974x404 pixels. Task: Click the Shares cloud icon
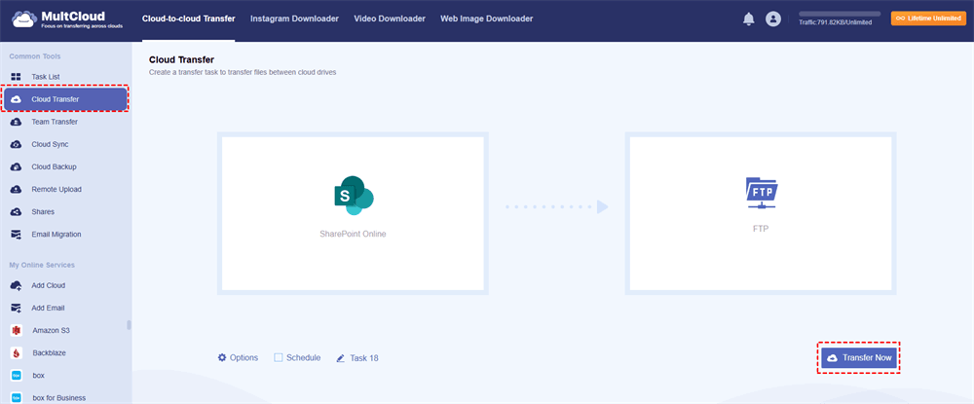point(17,212)
